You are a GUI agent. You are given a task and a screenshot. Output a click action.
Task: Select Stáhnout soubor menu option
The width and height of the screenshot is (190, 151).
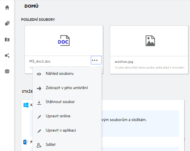[x=60, y=102]
